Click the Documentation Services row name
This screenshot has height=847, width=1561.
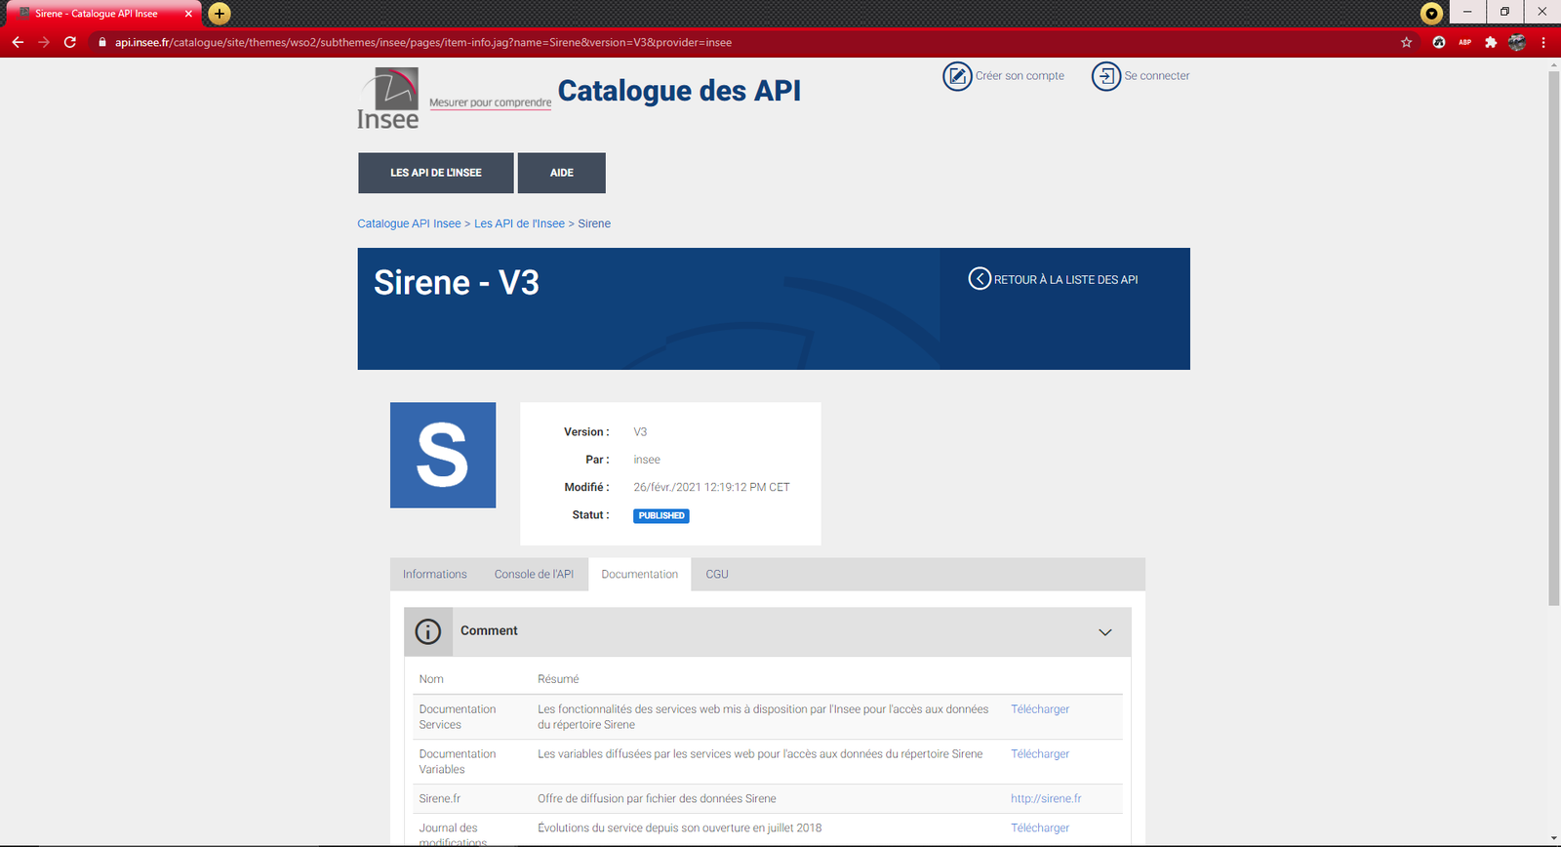(x=458, y=717)
